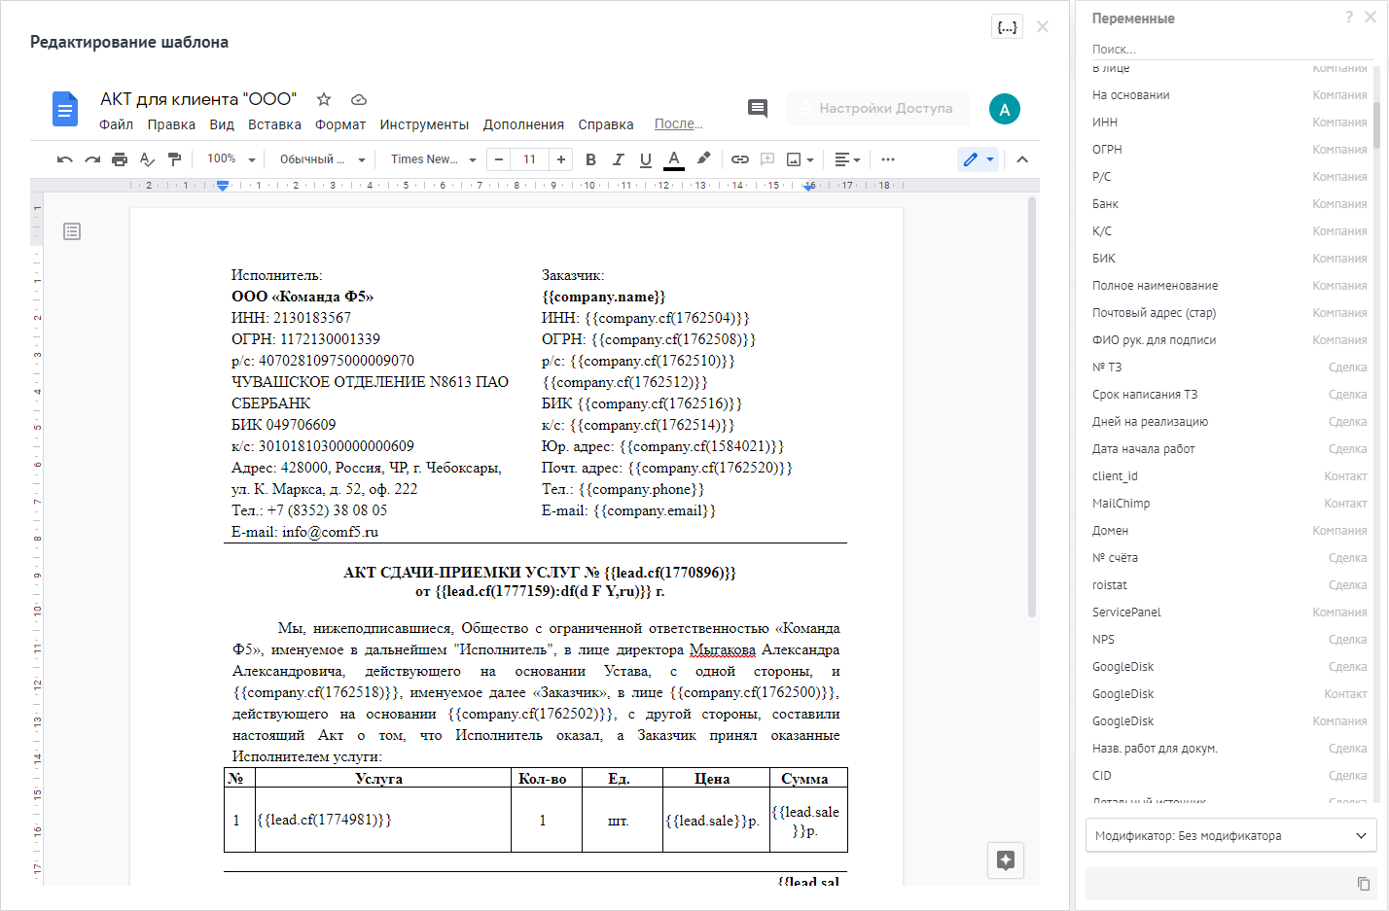Toggle italic formatting
The image size is (1389, 911).
618,159
